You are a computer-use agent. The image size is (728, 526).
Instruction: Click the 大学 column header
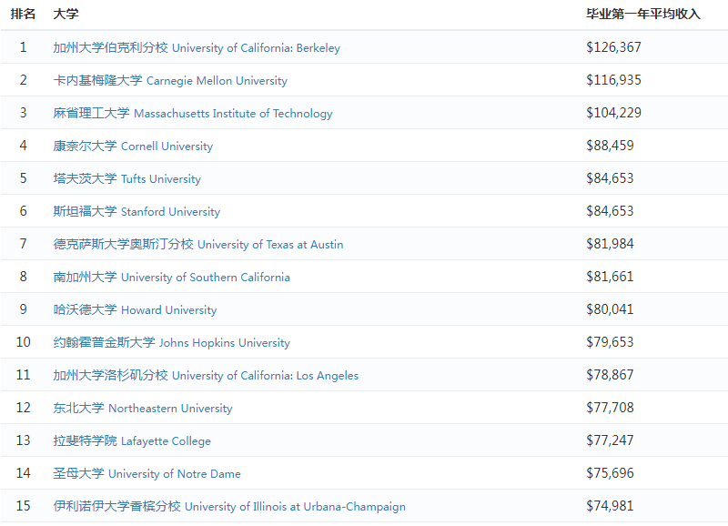pos(66,15)
